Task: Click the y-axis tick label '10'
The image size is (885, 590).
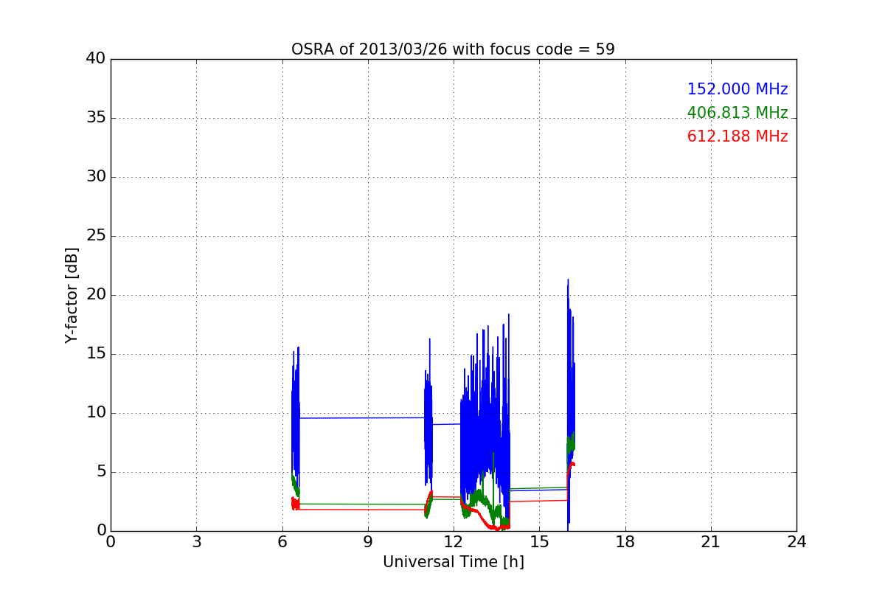Action: pyautogui.click(x=96, y=413)
